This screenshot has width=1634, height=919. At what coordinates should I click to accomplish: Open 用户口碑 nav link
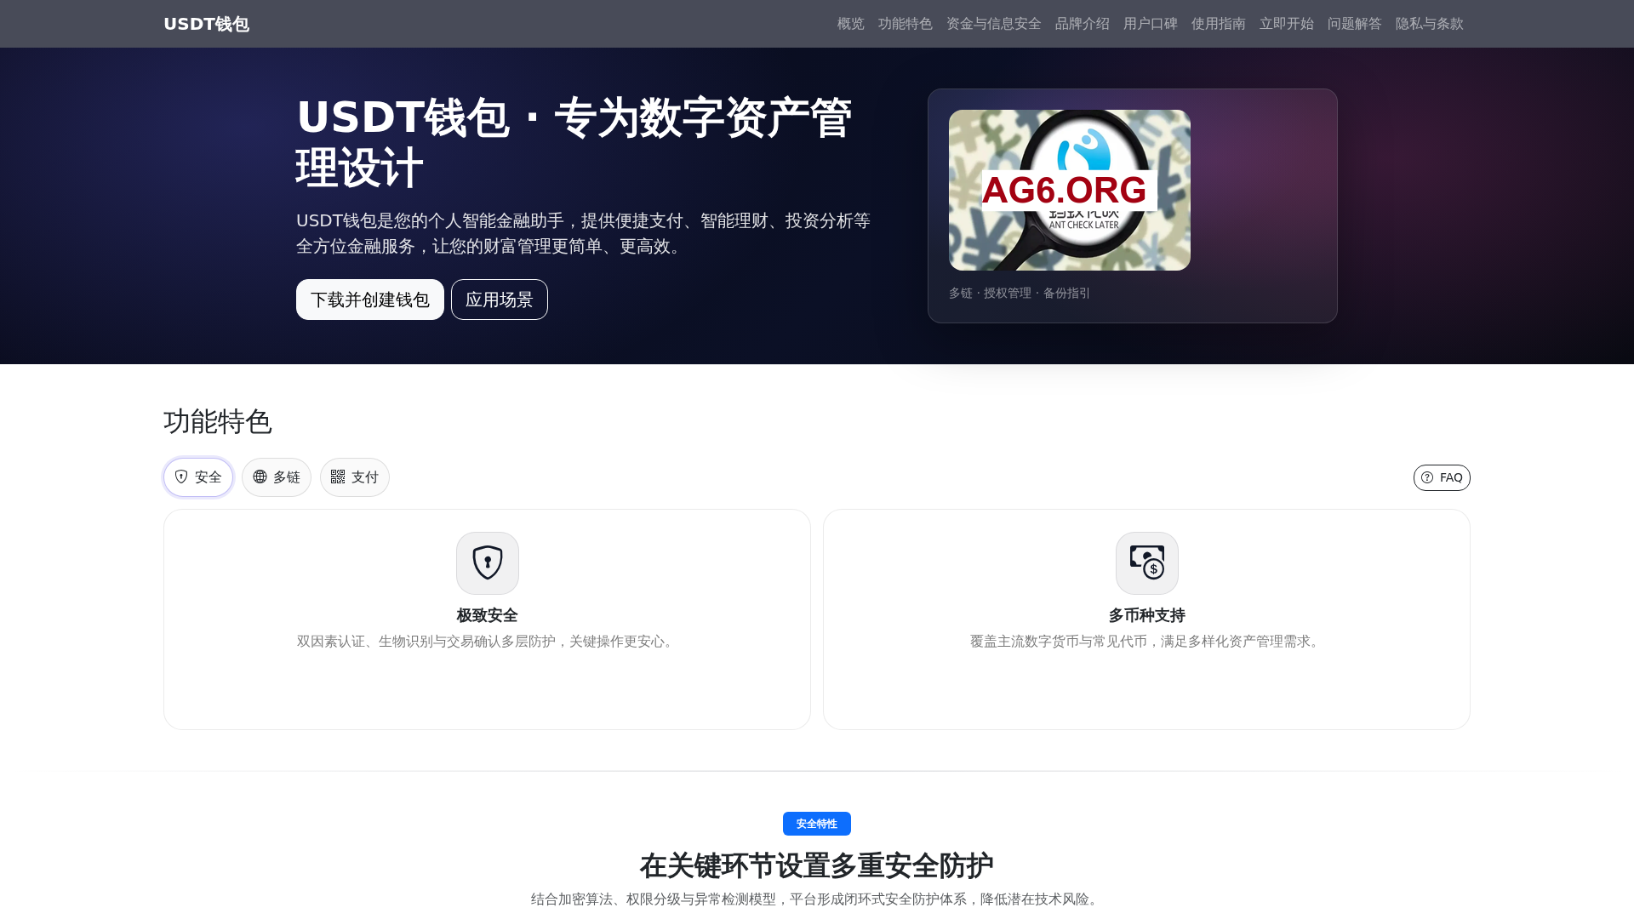1150,24
